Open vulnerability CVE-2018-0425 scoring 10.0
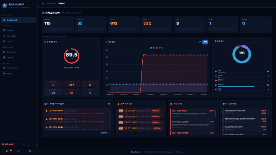 [x=192, y=113]
